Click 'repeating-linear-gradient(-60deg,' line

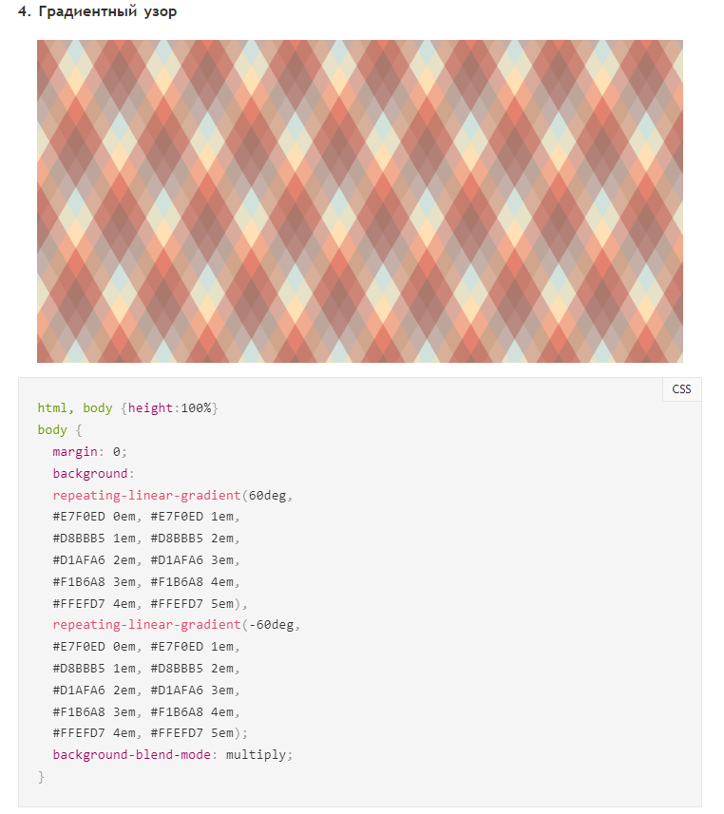[x=177, y=625]
